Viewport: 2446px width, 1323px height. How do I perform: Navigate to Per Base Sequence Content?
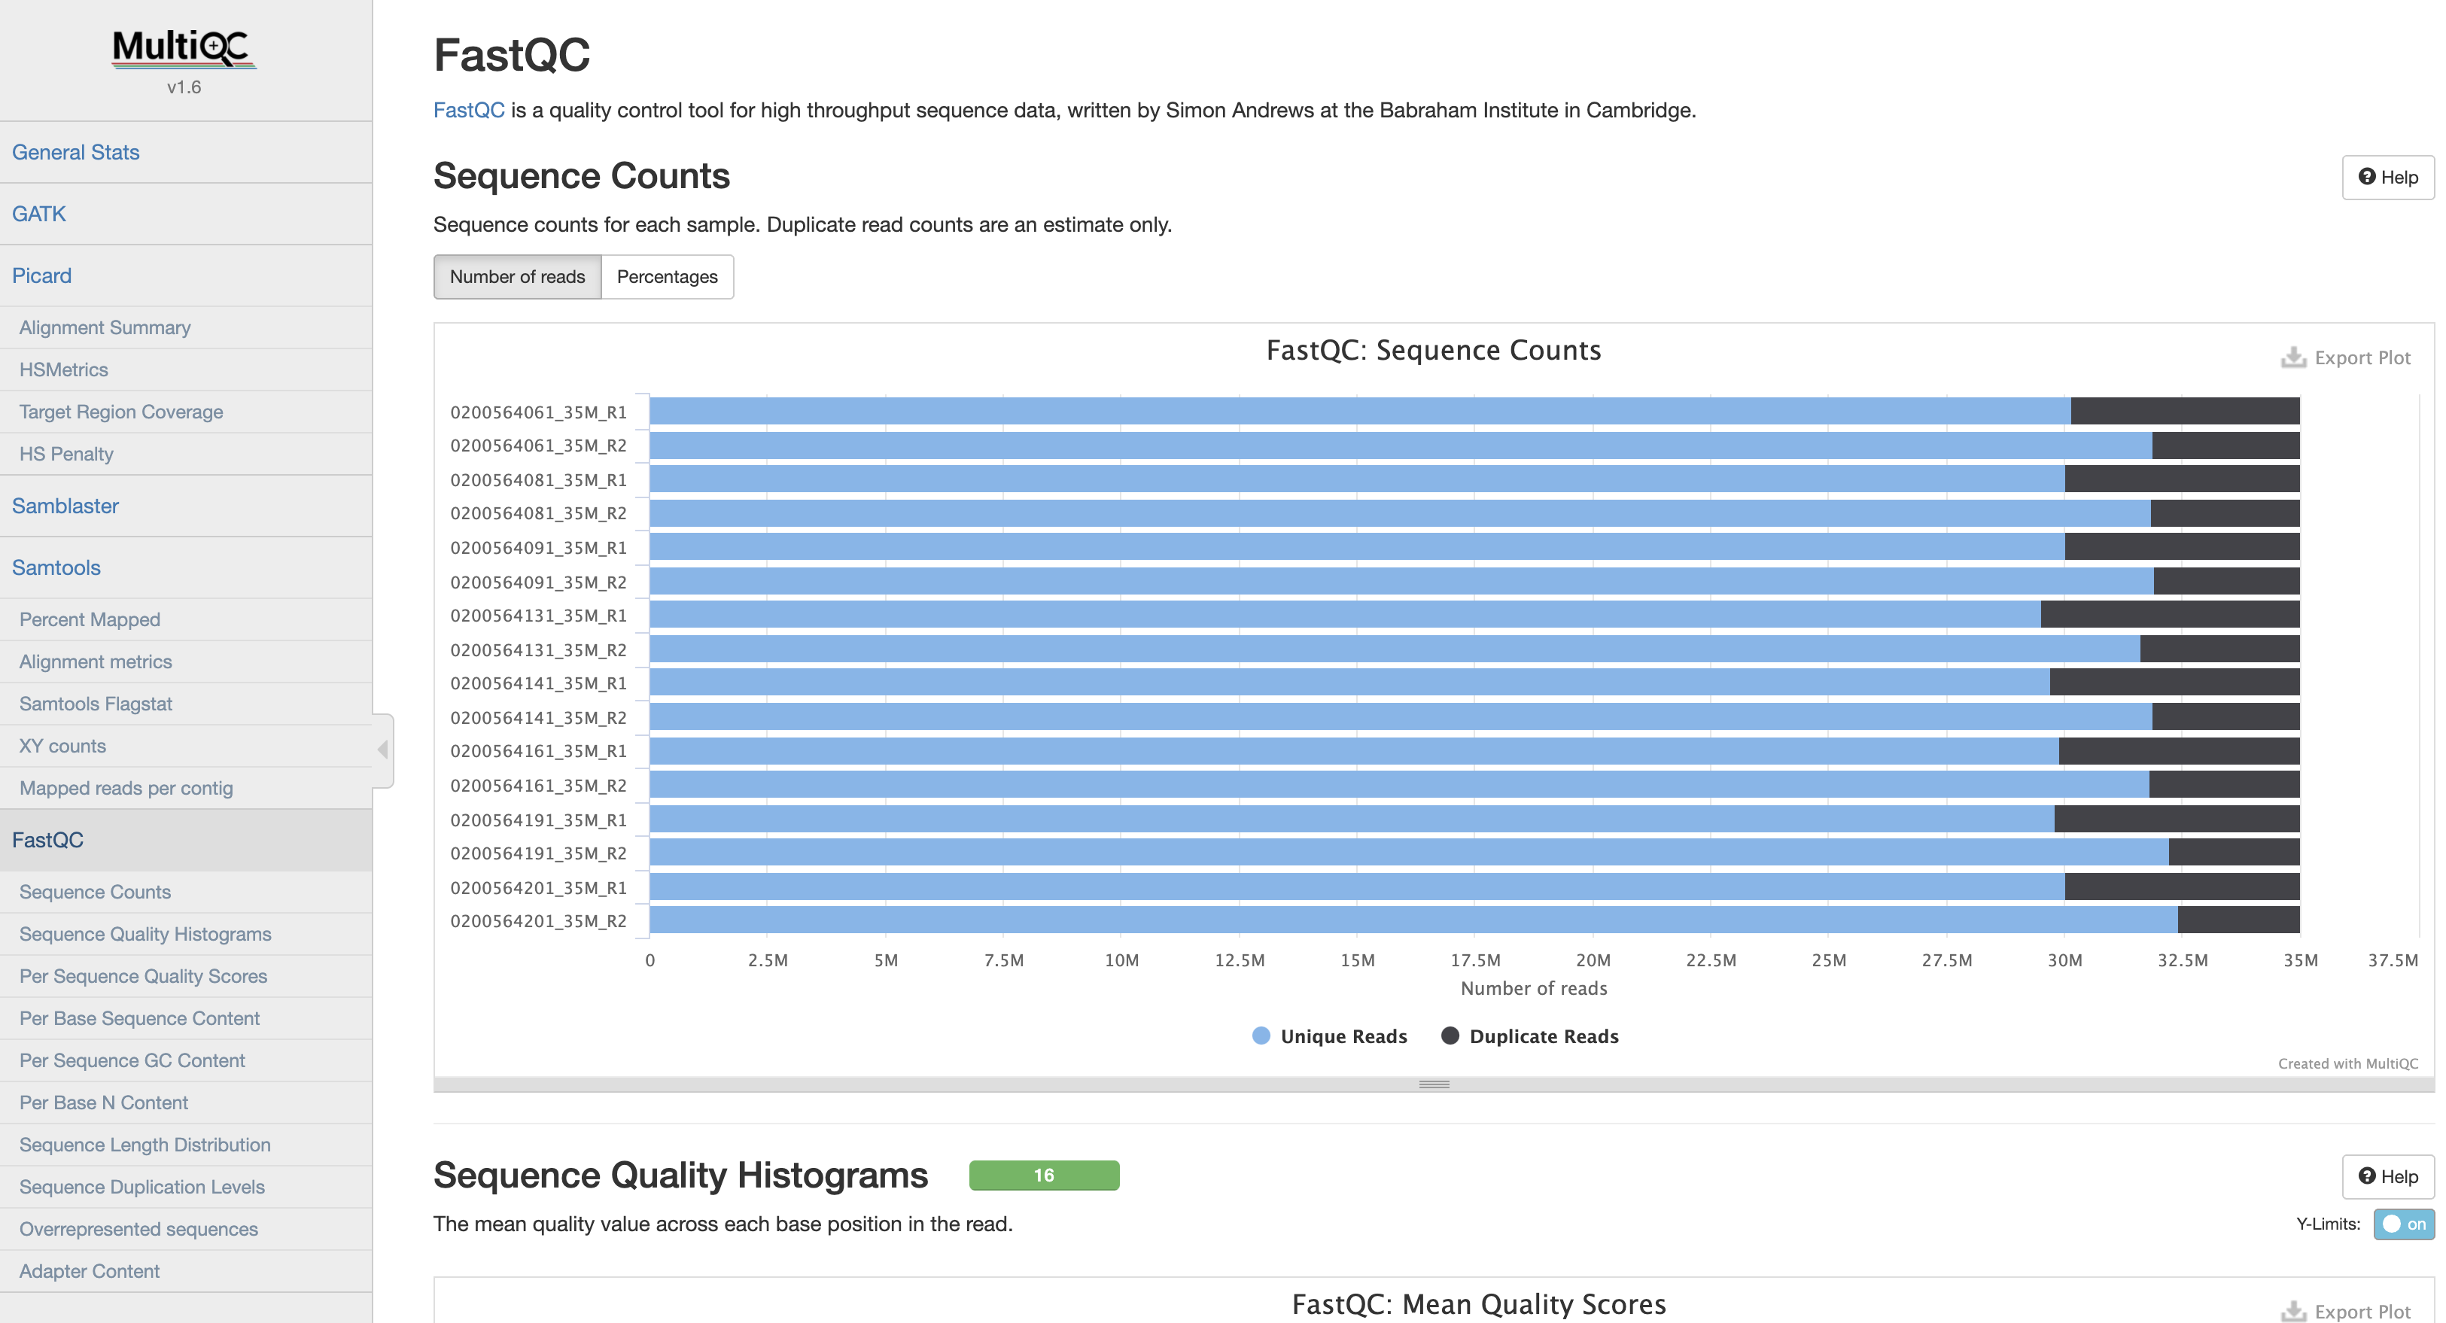tap(186, 1019)
